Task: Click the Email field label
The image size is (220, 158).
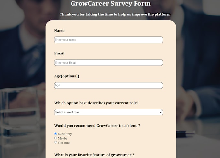Action: tap(59, 53)
